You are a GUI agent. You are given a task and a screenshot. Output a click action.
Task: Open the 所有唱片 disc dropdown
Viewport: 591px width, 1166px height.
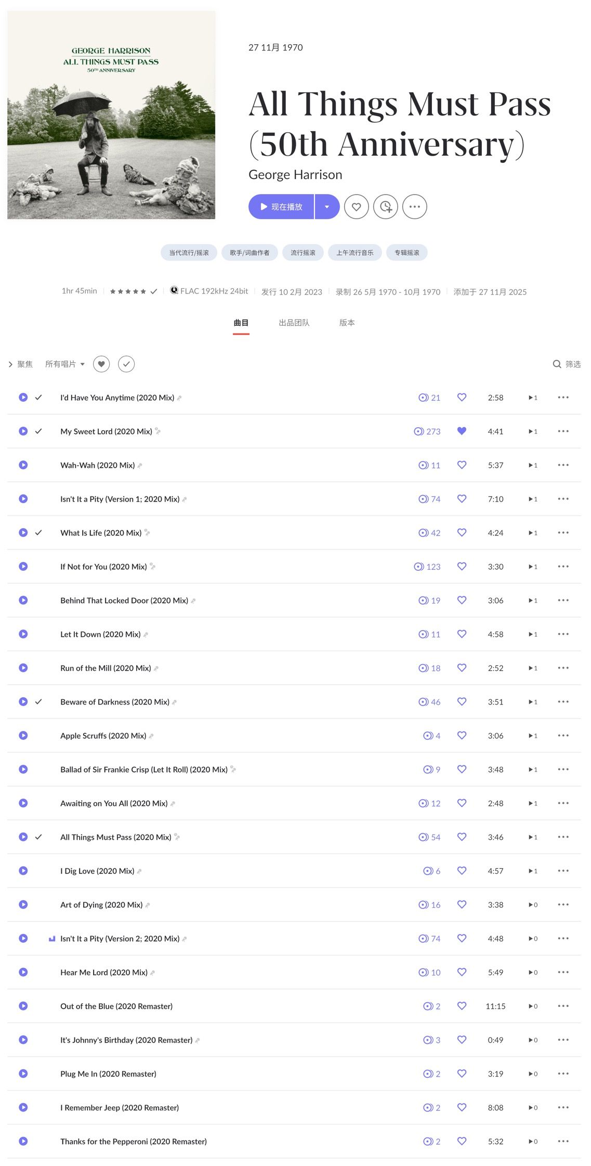(64, 364)
